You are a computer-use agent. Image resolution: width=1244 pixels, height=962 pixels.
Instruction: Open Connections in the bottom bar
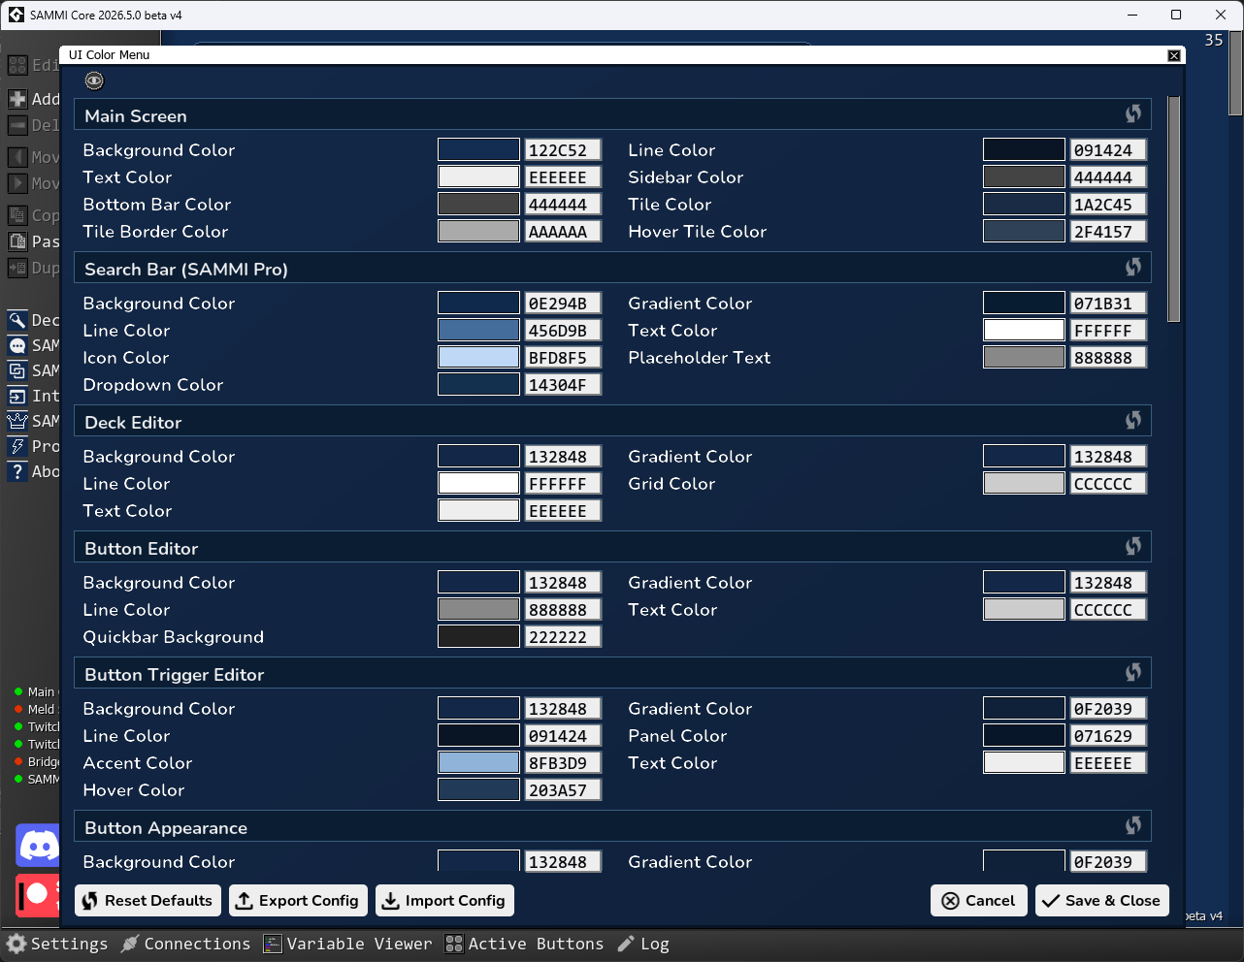coord(186,944)
